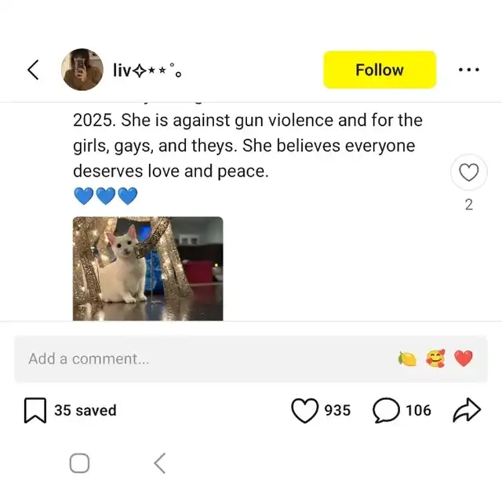
Task: Tap the Android home square button
Action: [x=79, y=463]
